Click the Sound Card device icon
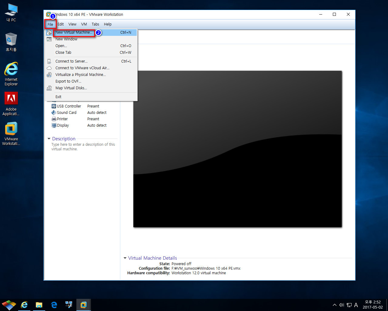This screenshot has height=311, width=388. tap(54, 113)
